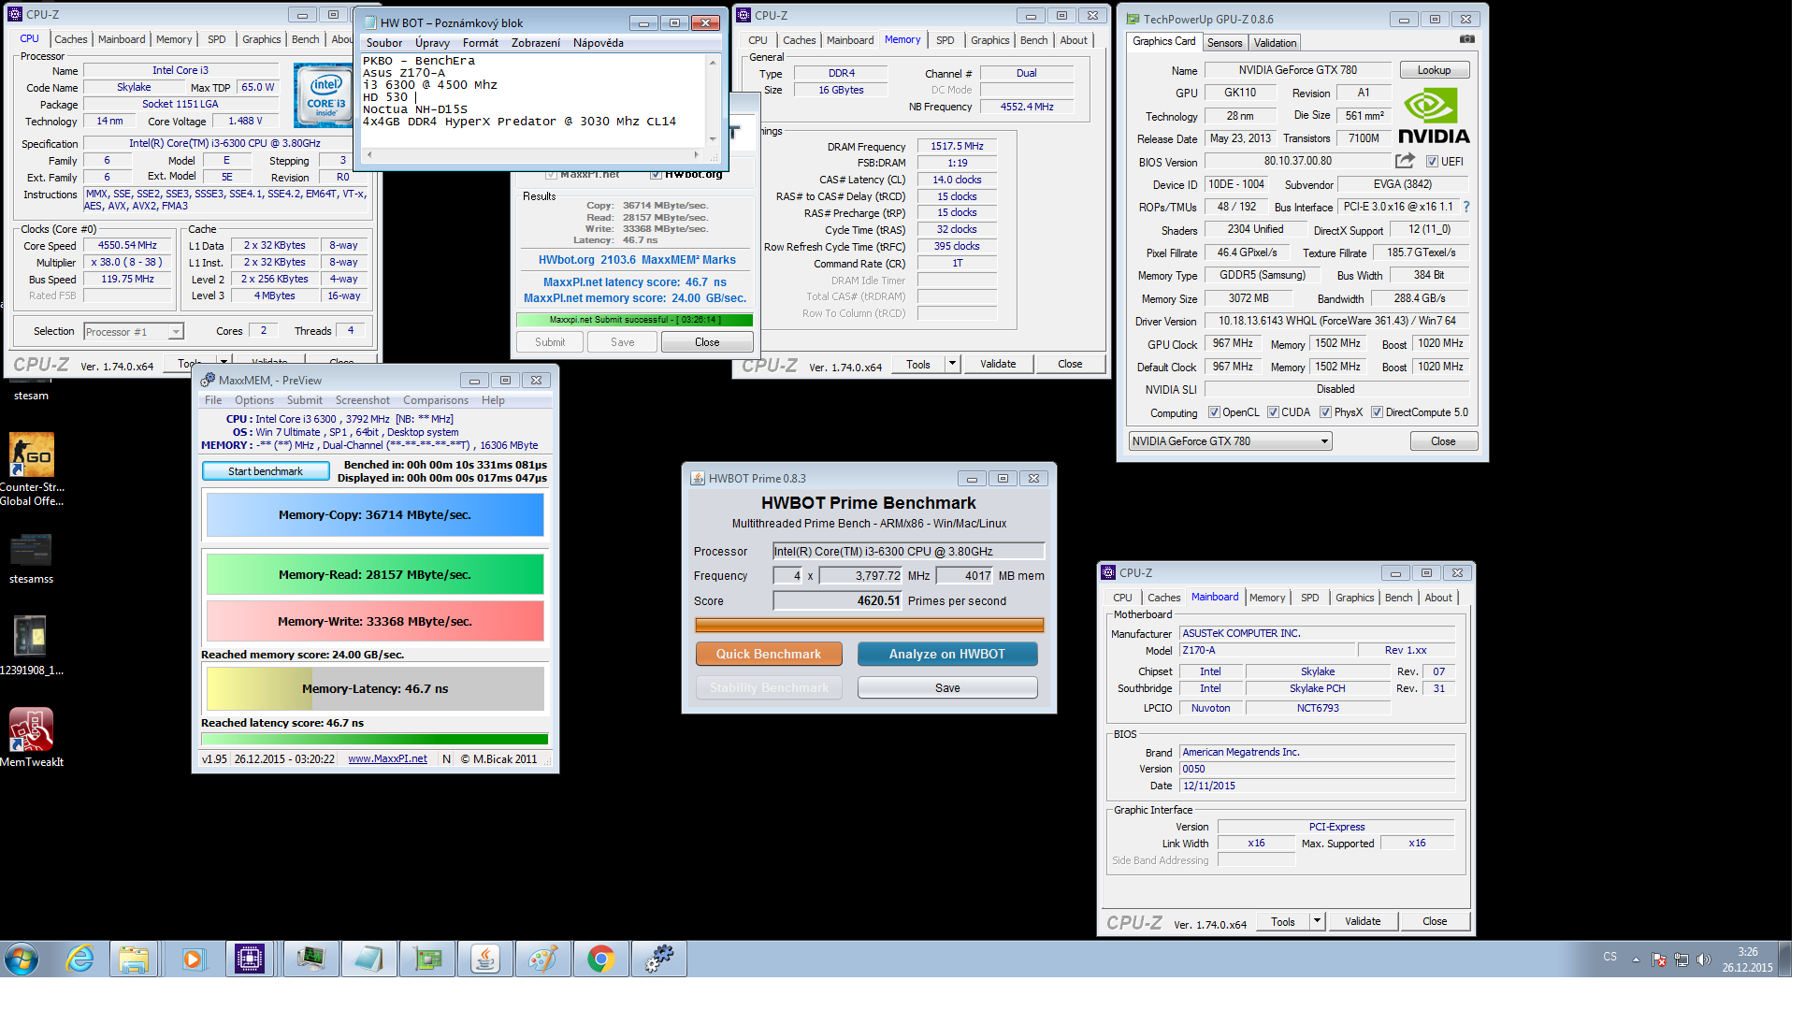Open the system monitor taskbar icon
The image size is (1819, 1010).
[310, 959]
